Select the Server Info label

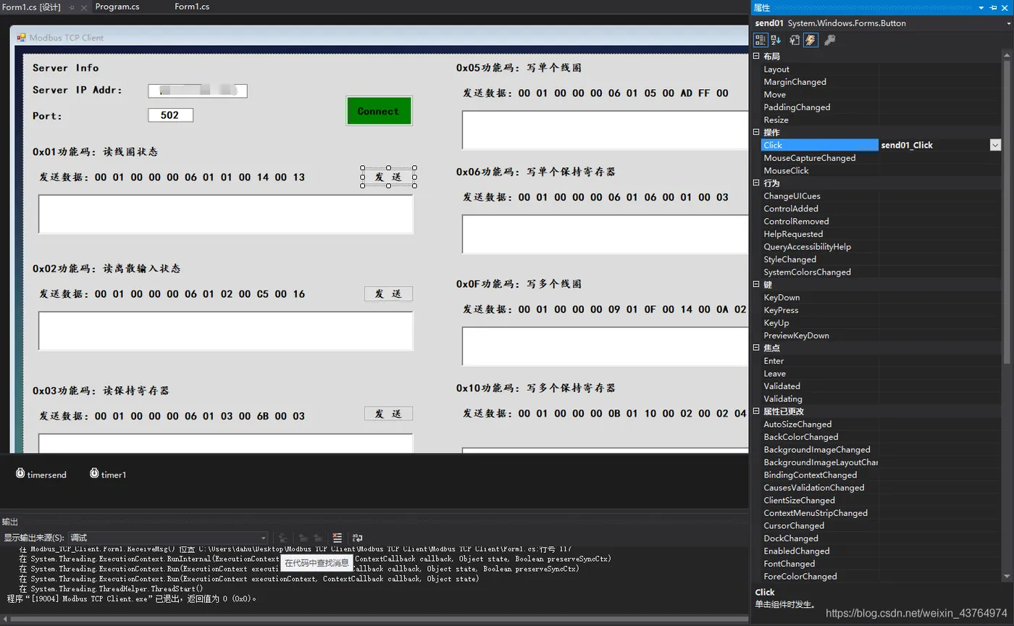65,67
